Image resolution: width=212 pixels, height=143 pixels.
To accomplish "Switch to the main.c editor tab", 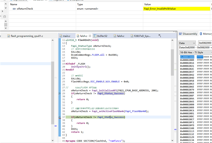I will tap(67, 36).
